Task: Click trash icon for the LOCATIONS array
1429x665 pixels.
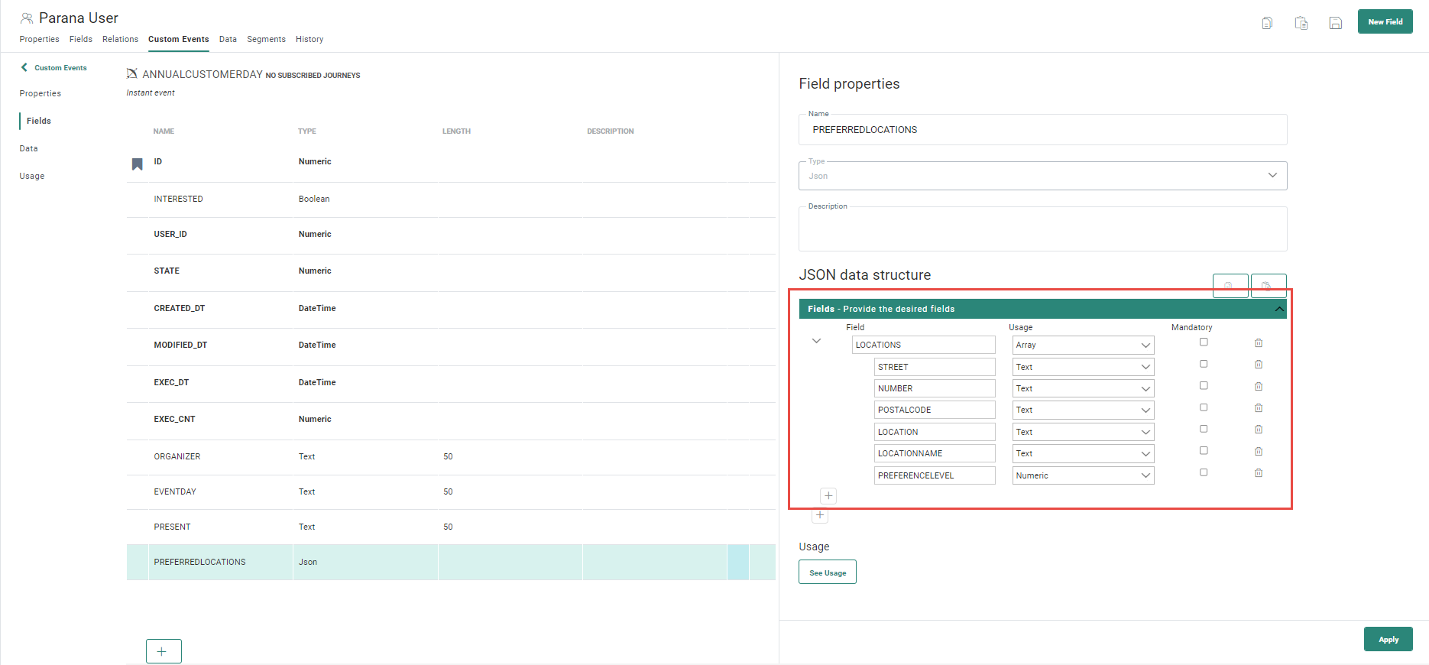Action: 1259,343
